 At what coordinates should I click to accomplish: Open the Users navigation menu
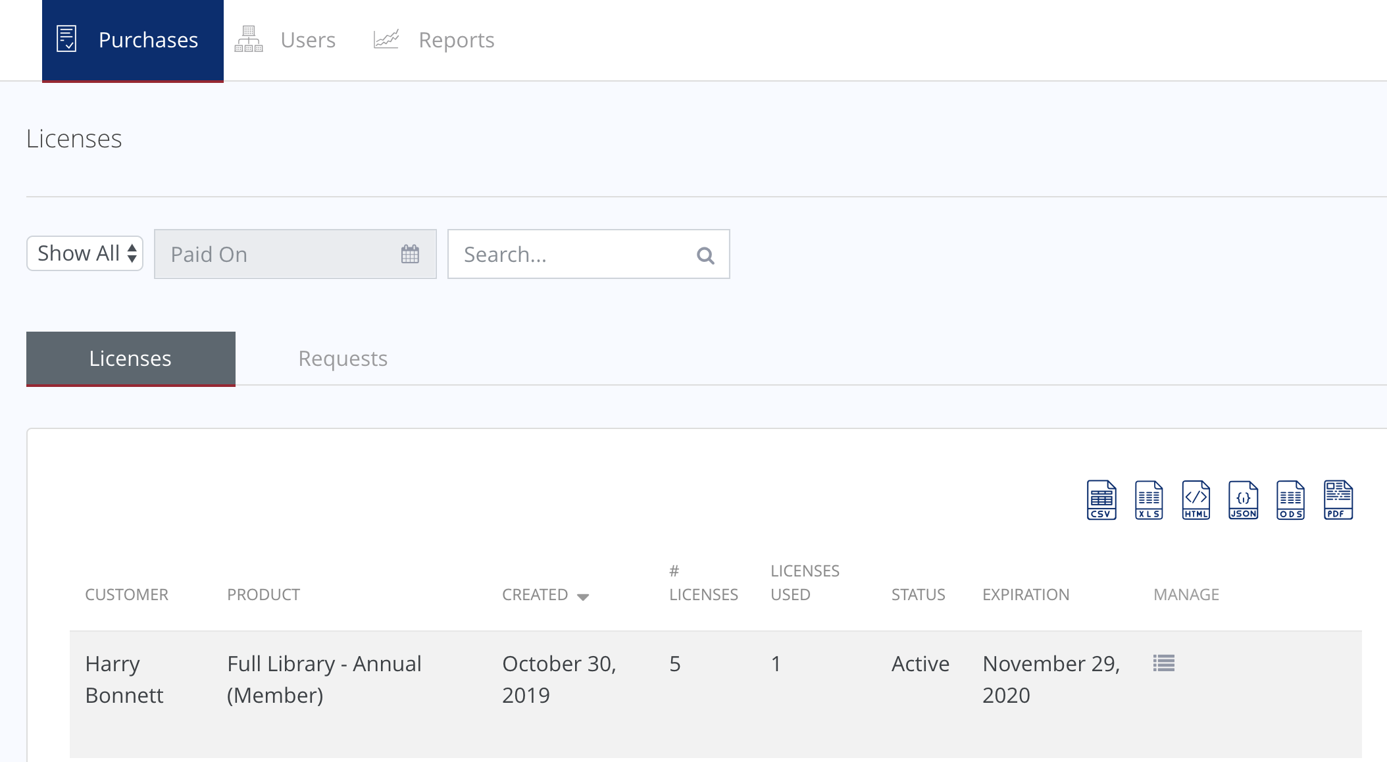286,40
